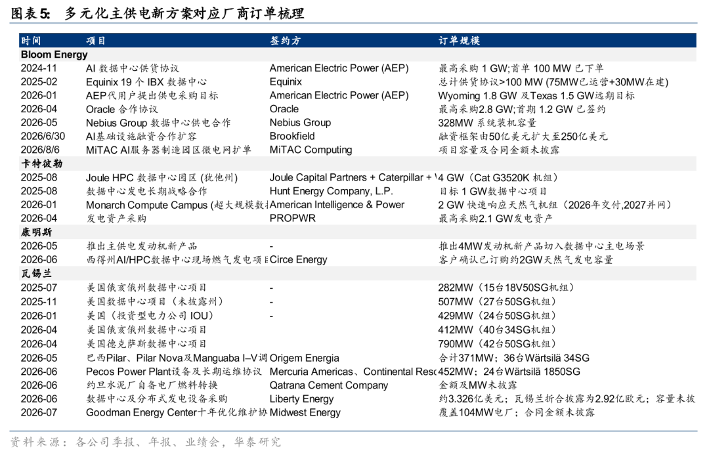The image size is (709, 453).
Task: Click the 项目 column header
Action: point(96,41)
